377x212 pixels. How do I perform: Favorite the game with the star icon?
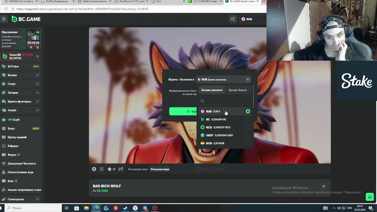(x=110, y=169)
